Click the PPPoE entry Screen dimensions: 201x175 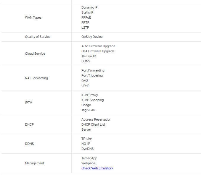[86, 17]
